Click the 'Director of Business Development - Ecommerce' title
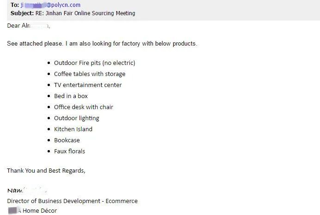This screenshot has height=215, width=320. click(x=72, y=201)
